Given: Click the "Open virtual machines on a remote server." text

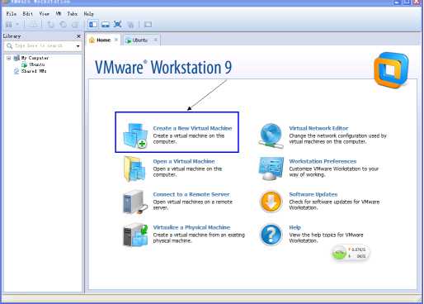Looking at the screenshot, I should [193, 205].
